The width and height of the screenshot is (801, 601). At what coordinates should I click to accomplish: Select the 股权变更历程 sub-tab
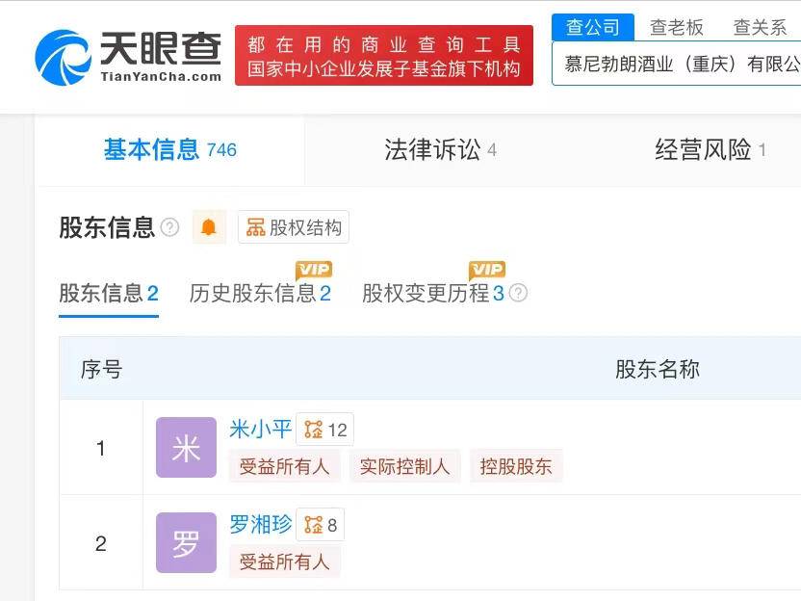(432, 294)
